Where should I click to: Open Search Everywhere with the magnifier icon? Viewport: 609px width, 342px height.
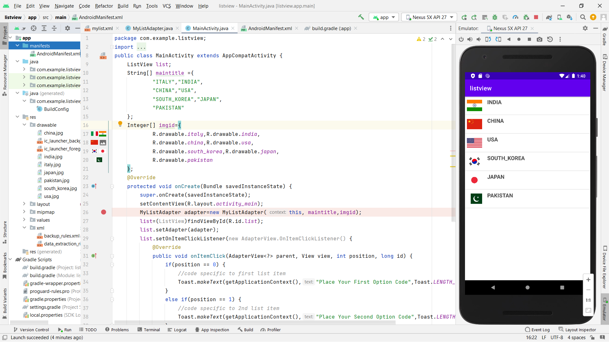coord(583,17)
